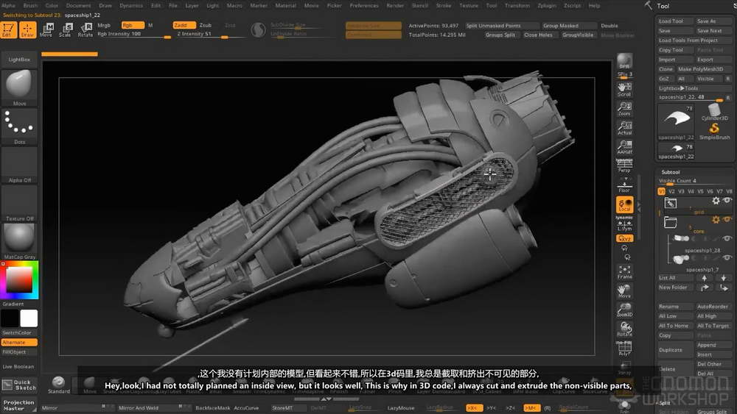Click the Frame mesh icon
Screen dimensions: 737x414
point(625,271)
